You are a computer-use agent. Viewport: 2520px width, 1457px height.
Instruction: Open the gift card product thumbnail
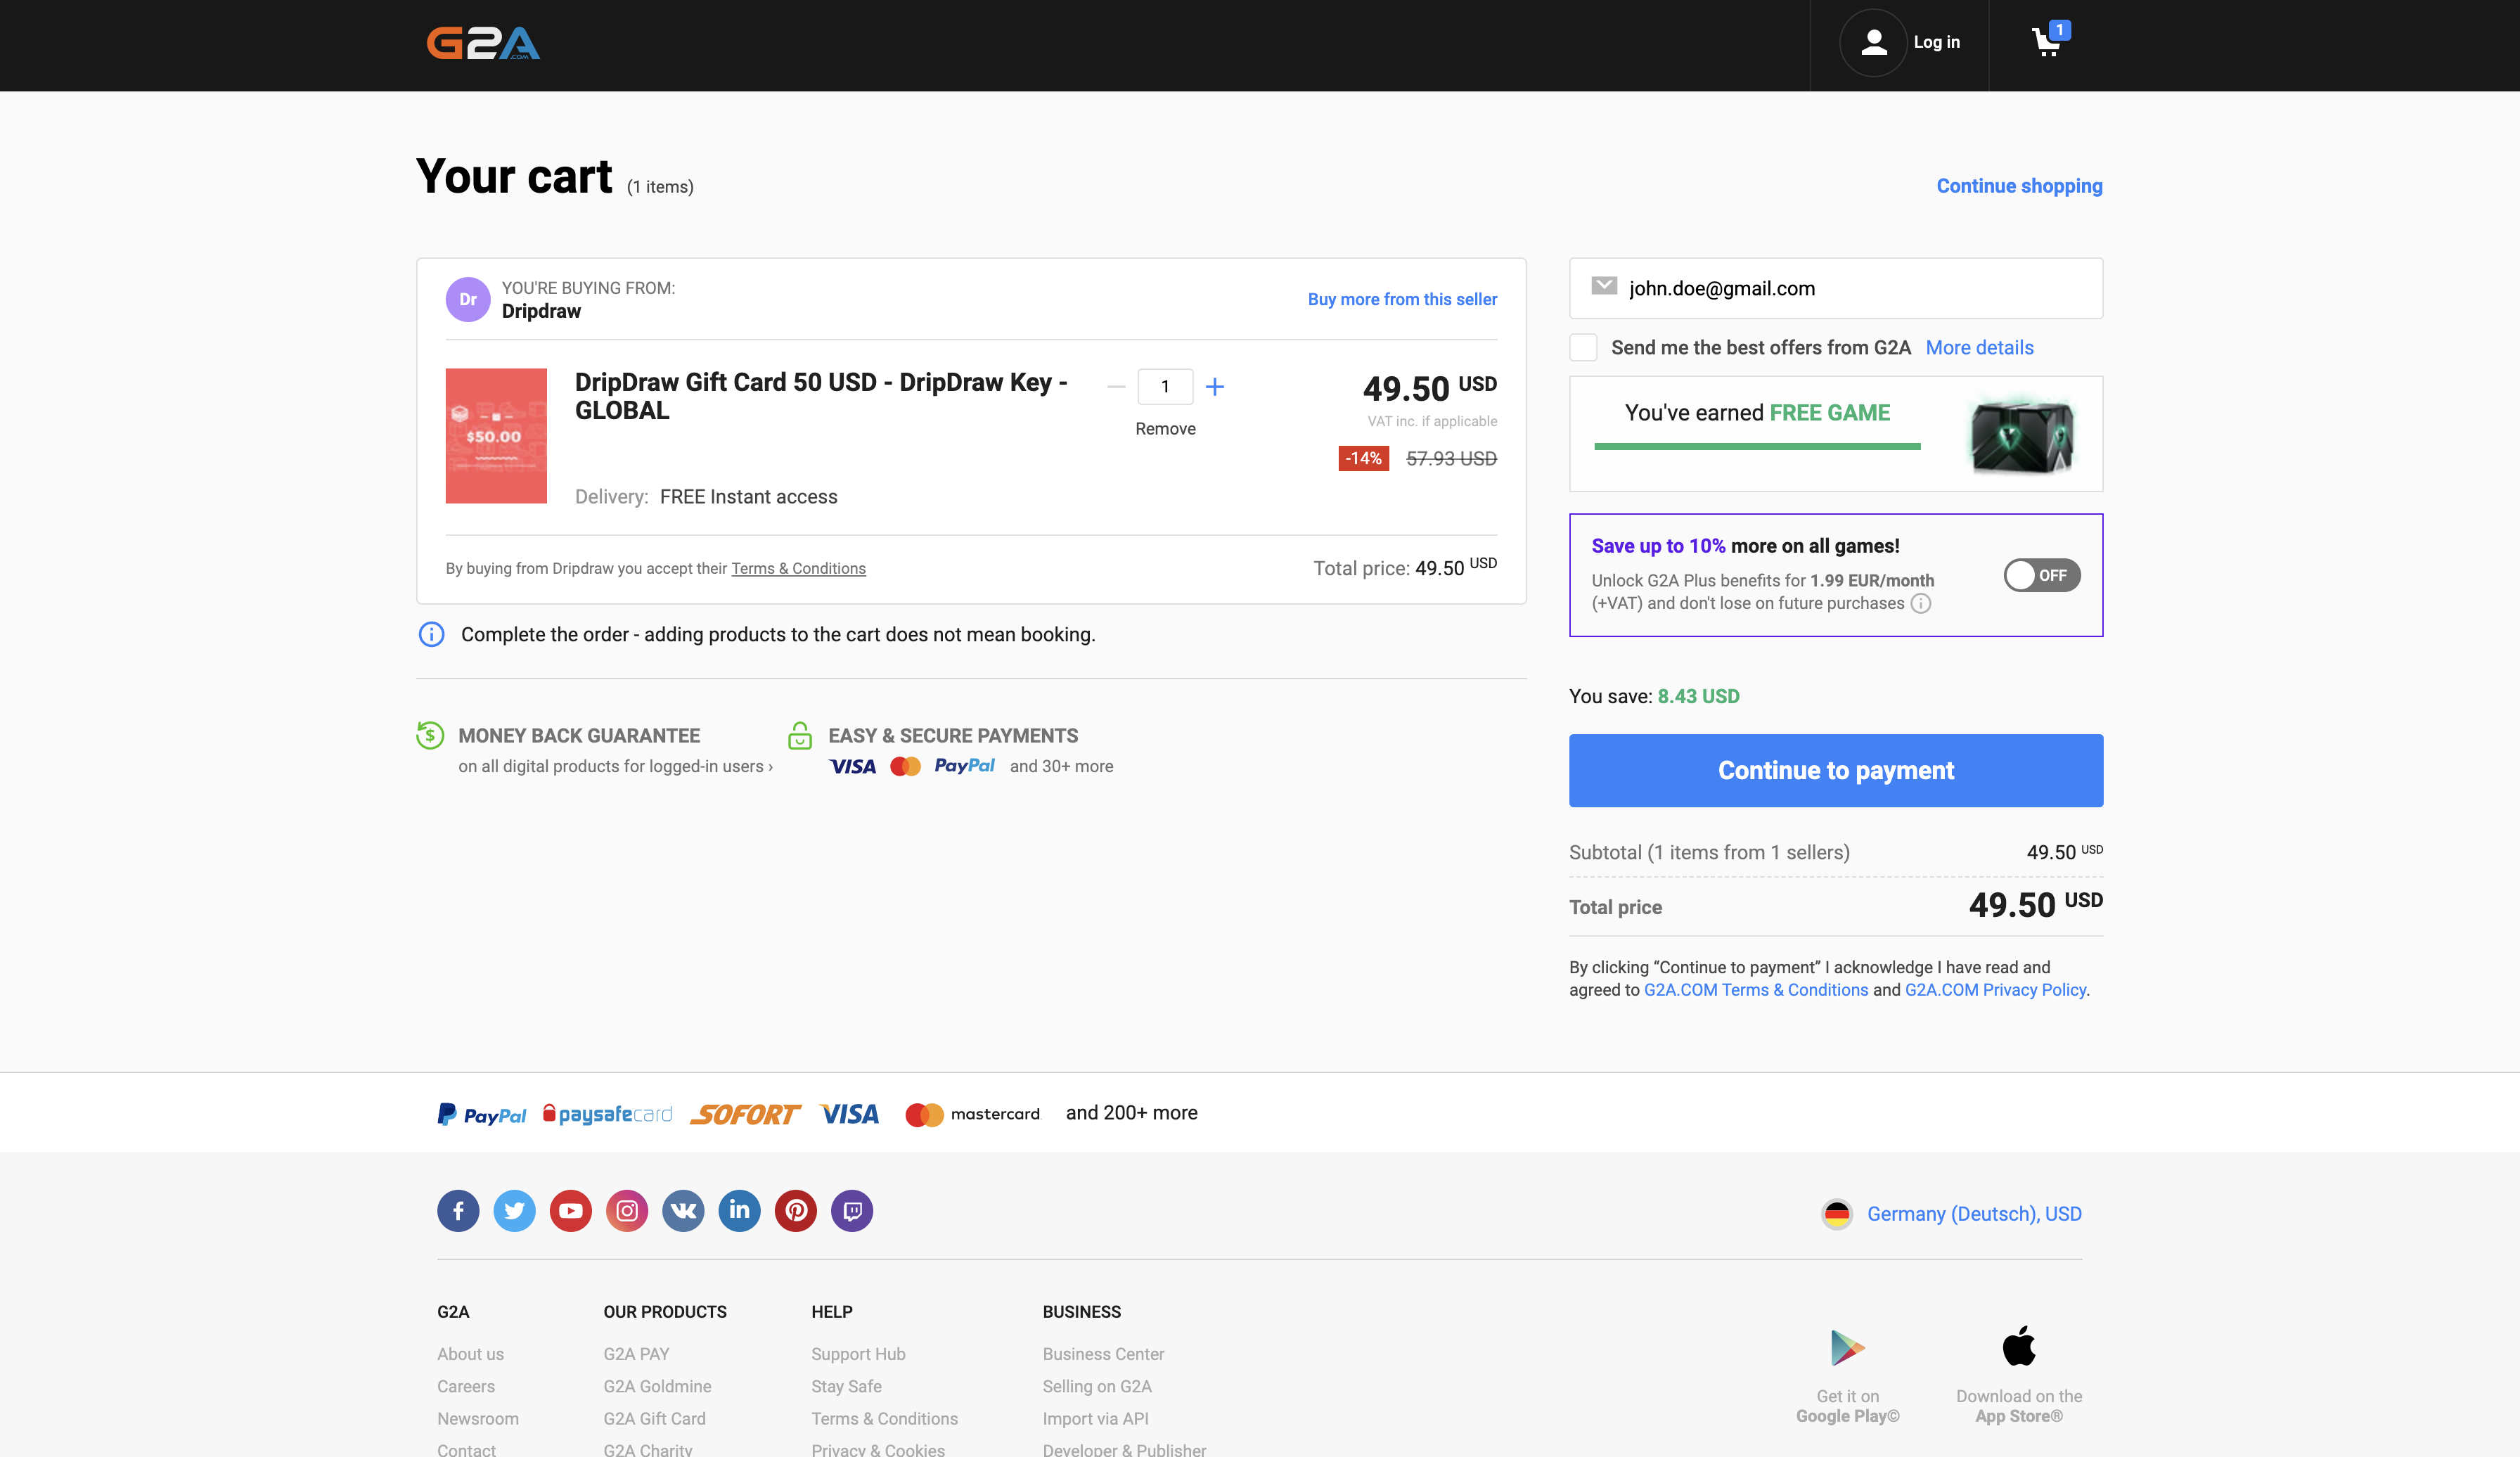(x=496, y=436)
